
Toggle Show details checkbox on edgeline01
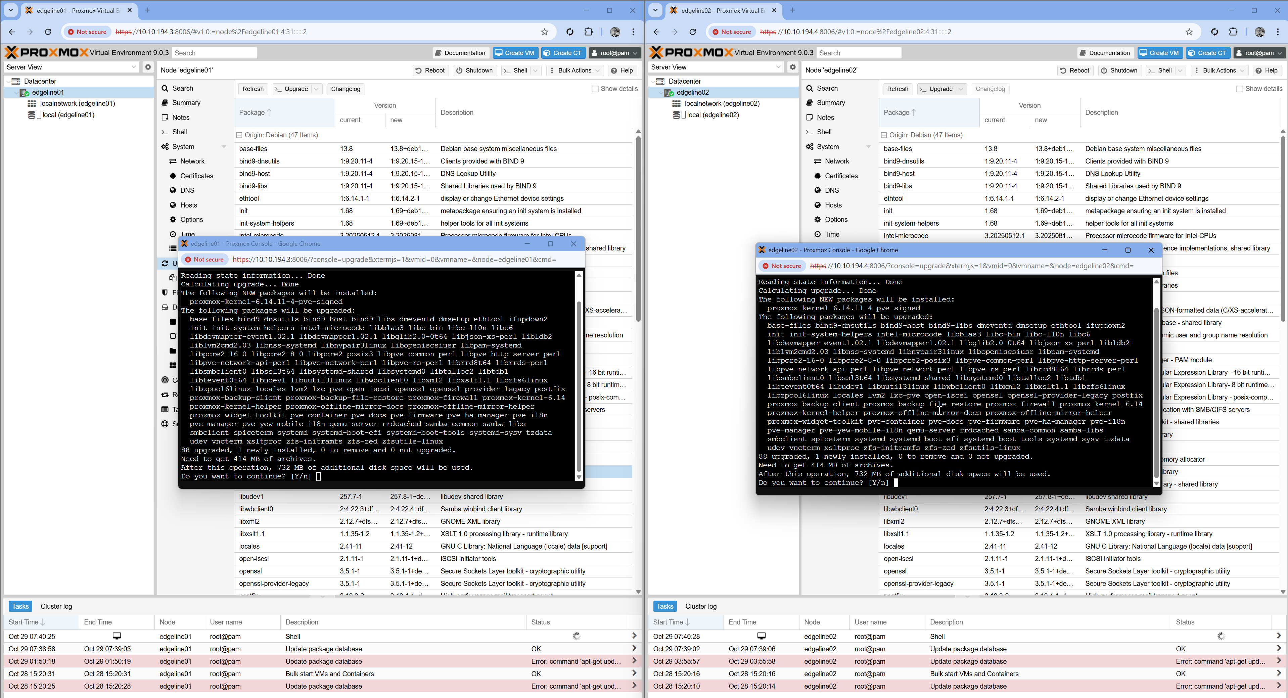pos(595,89)
